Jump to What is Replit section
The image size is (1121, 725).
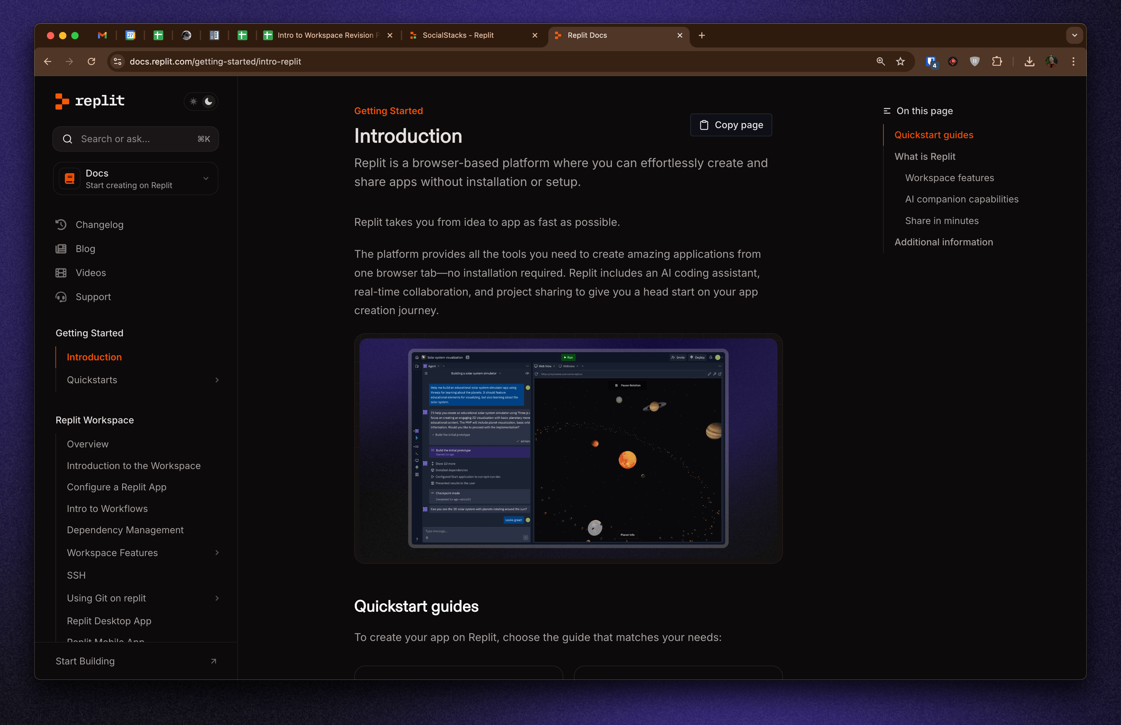coord(925,156)
